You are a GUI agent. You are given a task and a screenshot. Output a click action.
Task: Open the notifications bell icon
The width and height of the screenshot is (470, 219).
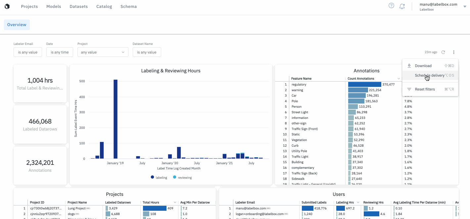tap(402, 6)
